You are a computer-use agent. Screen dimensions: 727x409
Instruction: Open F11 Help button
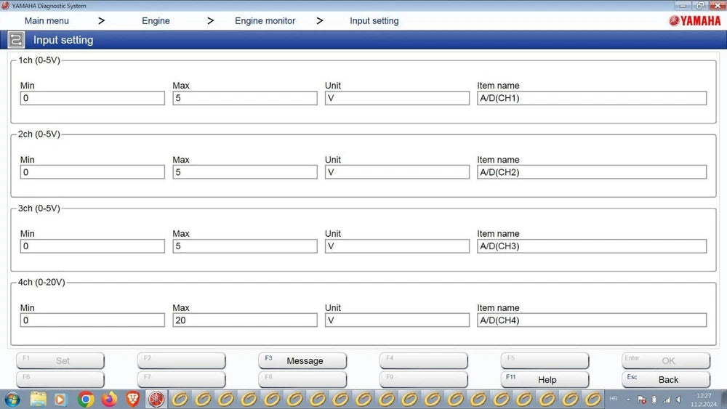[545, 379]
